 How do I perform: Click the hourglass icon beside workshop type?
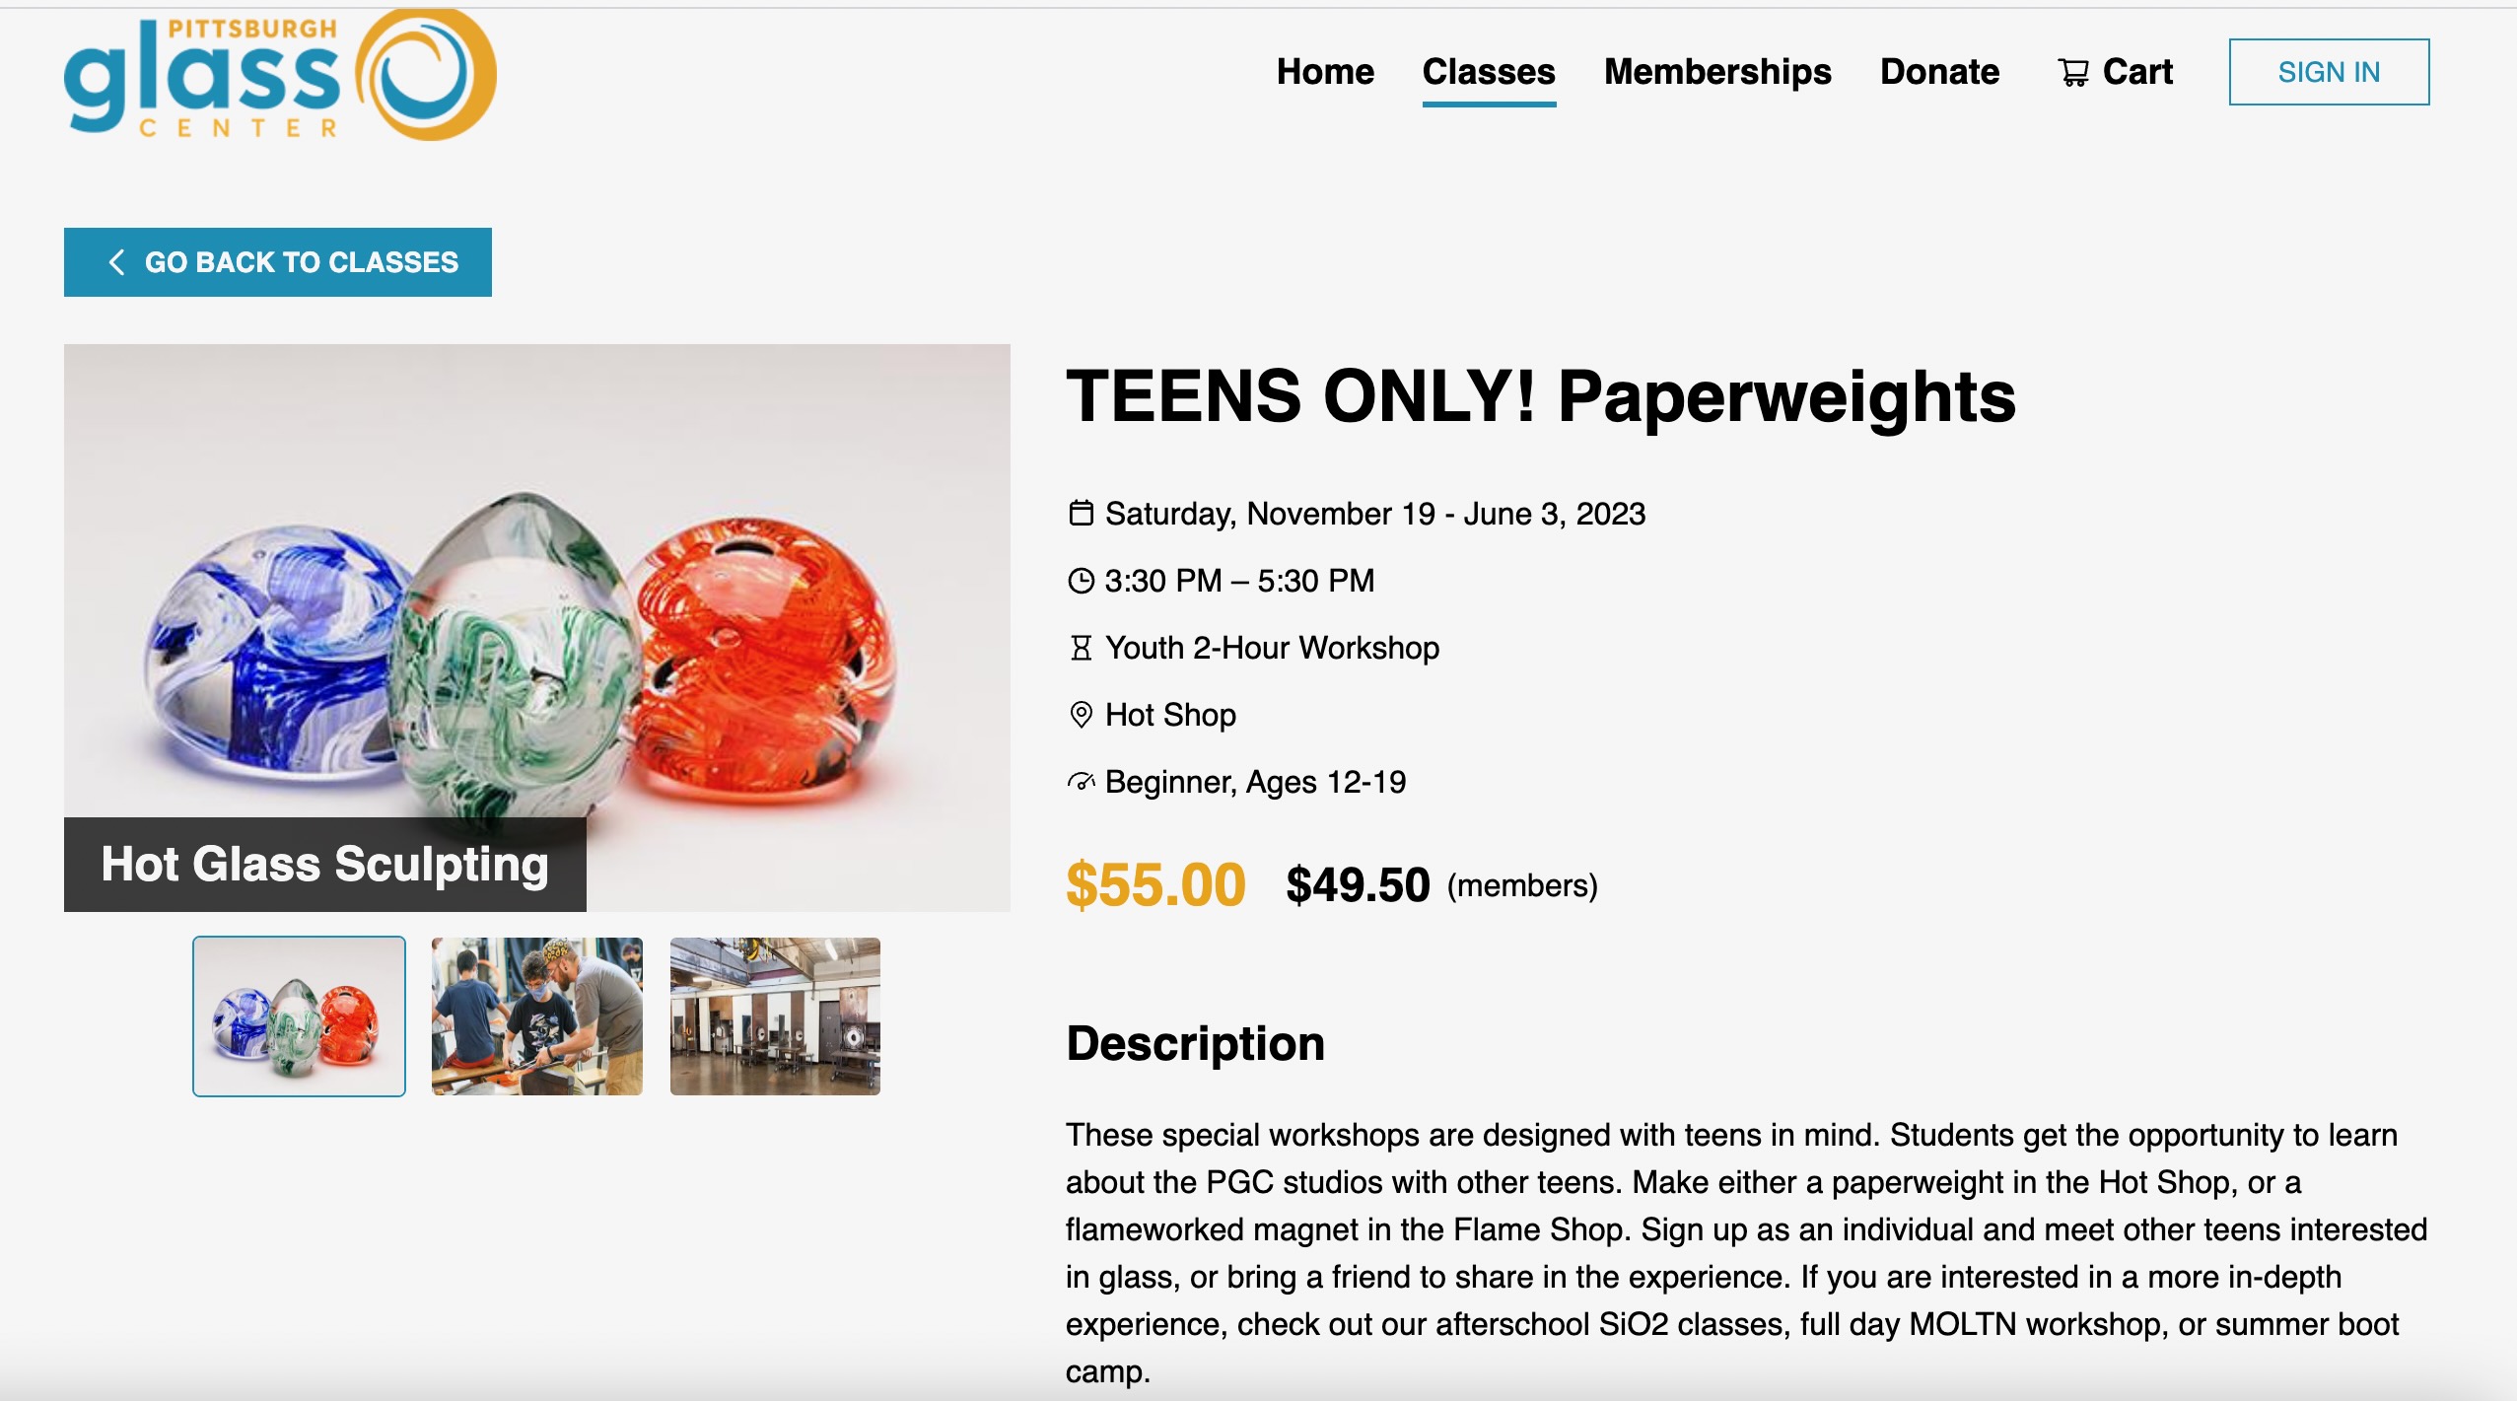(1081, 648)
